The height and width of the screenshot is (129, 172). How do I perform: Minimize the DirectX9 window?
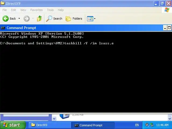[x=156, y=3]
